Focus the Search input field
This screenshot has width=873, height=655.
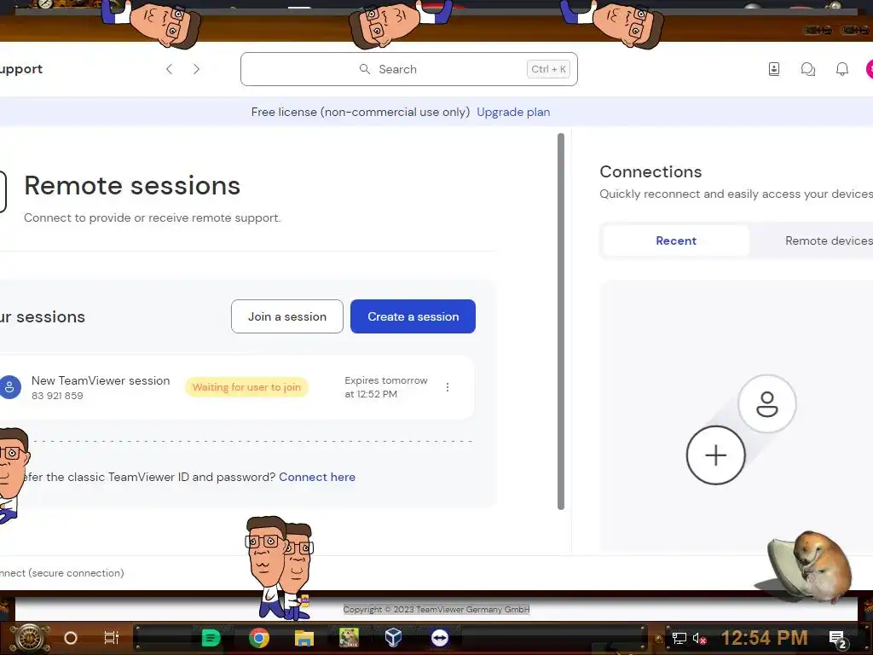pos(408,69)
